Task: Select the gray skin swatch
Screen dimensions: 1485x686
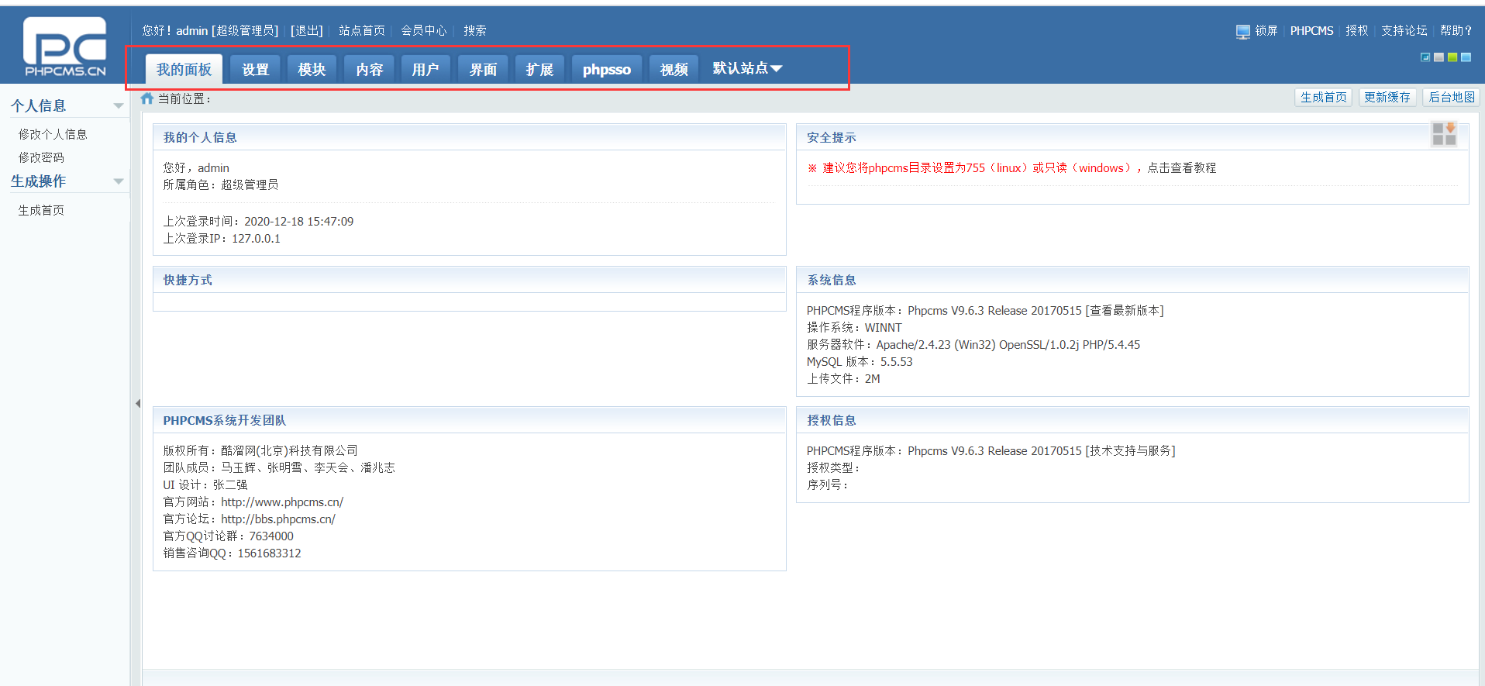Action: tap(1439, 57)
